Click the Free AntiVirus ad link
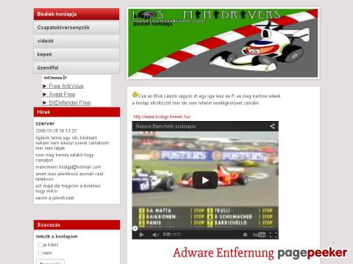 [x=66, y=86]
